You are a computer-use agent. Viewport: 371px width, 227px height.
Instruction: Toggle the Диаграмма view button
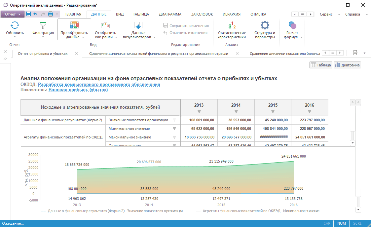point(347,65)
